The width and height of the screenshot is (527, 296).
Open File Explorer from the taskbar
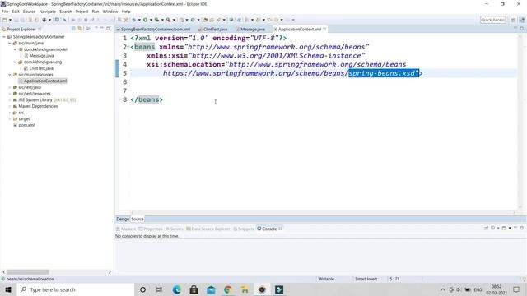click(245, 289)
